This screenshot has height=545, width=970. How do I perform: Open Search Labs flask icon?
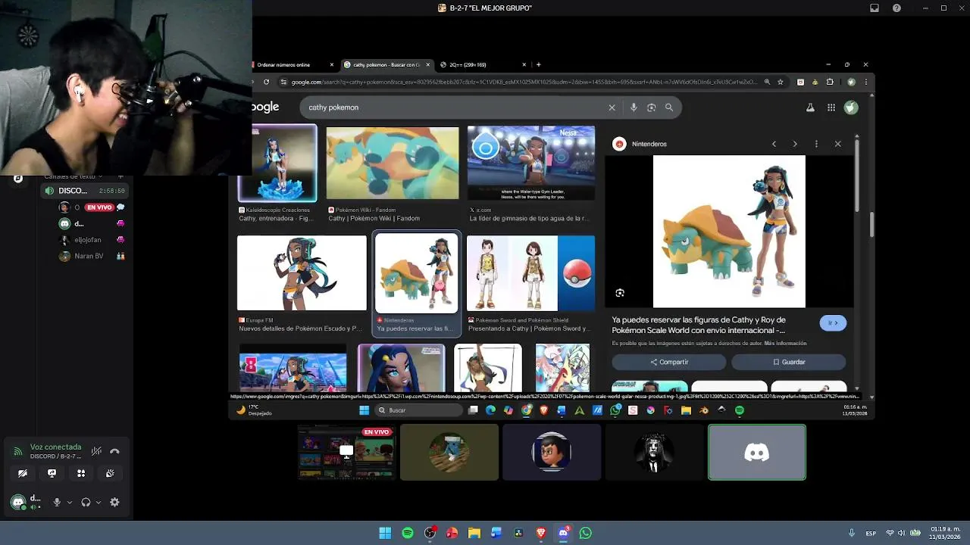coord(810,107)
